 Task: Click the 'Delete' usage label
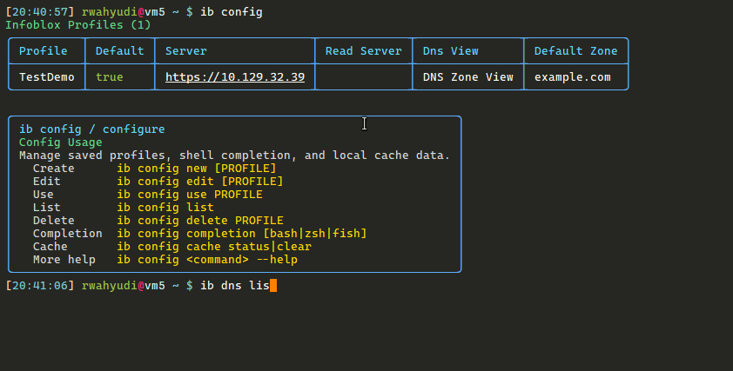click(x=54, y=221)
